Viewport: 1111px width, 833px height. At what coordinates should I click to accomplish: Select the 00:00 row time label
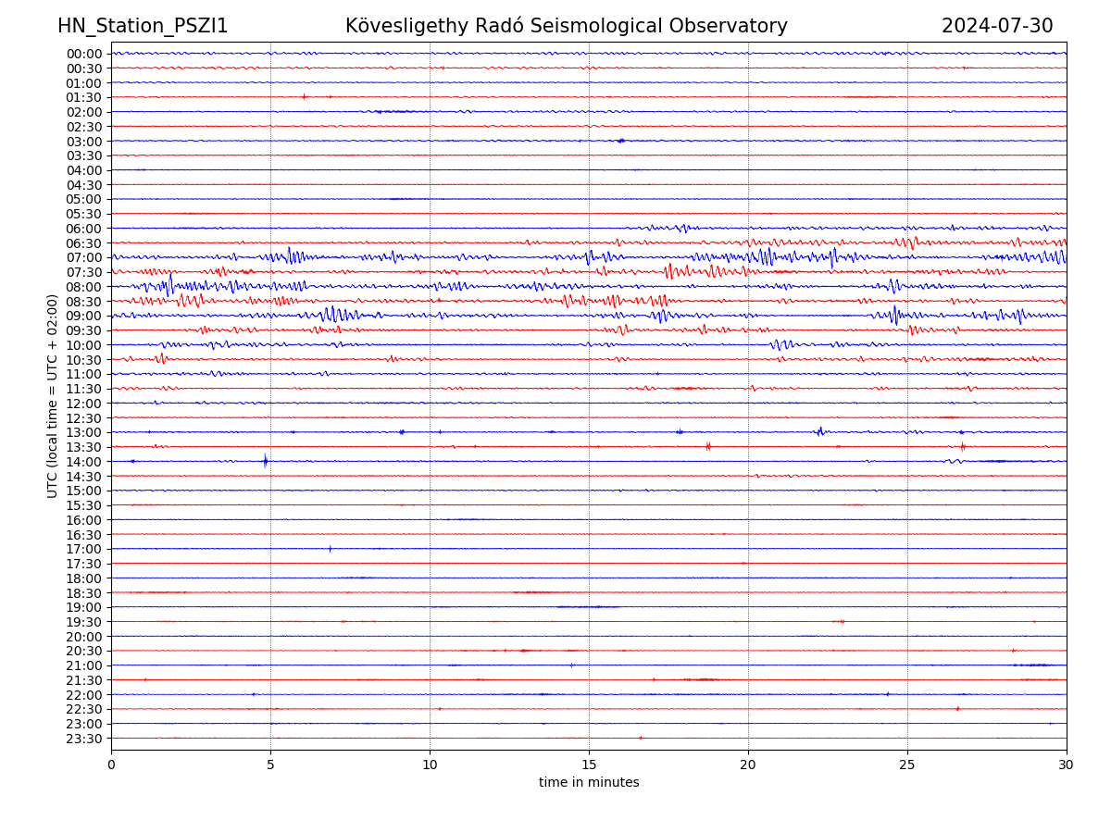pos(84,54)
